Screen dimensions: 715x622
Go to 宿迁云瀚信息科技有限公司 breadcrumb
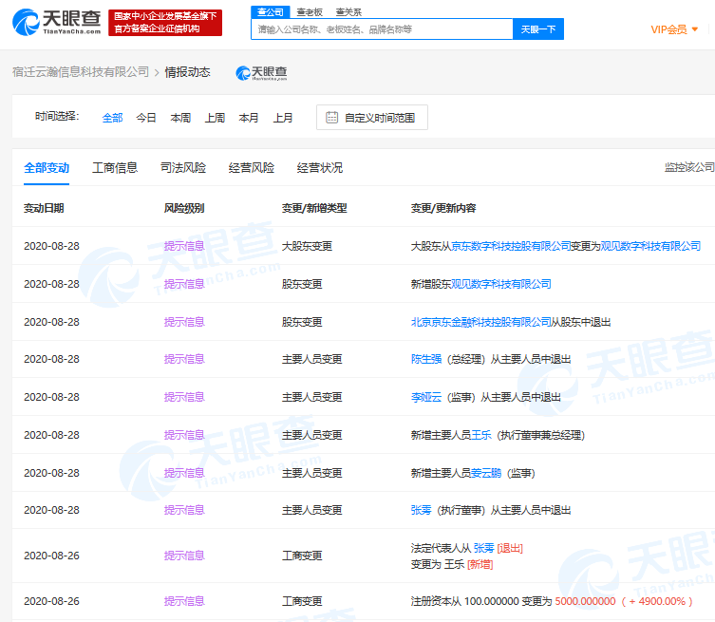tap(81, 71)
